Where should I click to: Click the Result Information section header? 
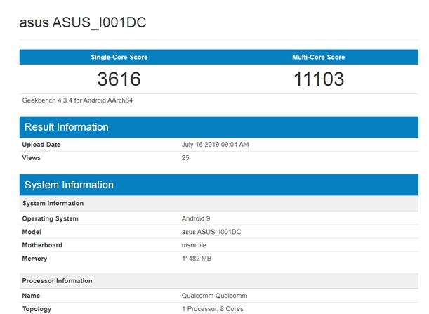click(67, 127)
